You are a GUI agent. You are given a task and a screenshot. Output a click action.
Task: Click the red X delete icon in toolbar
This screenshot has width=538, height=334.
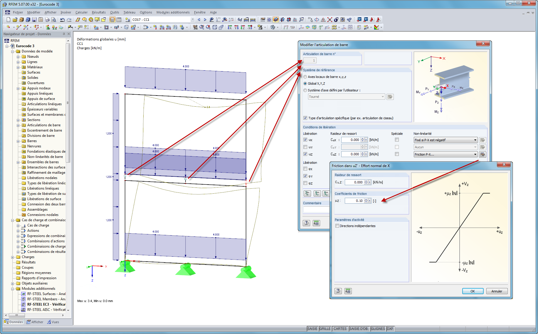(x=330, y=20)
